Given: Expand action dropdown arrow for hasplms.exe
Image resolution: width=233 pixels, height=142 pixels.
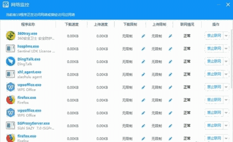Looking at the screenshot, I should (x=226, y=48).
